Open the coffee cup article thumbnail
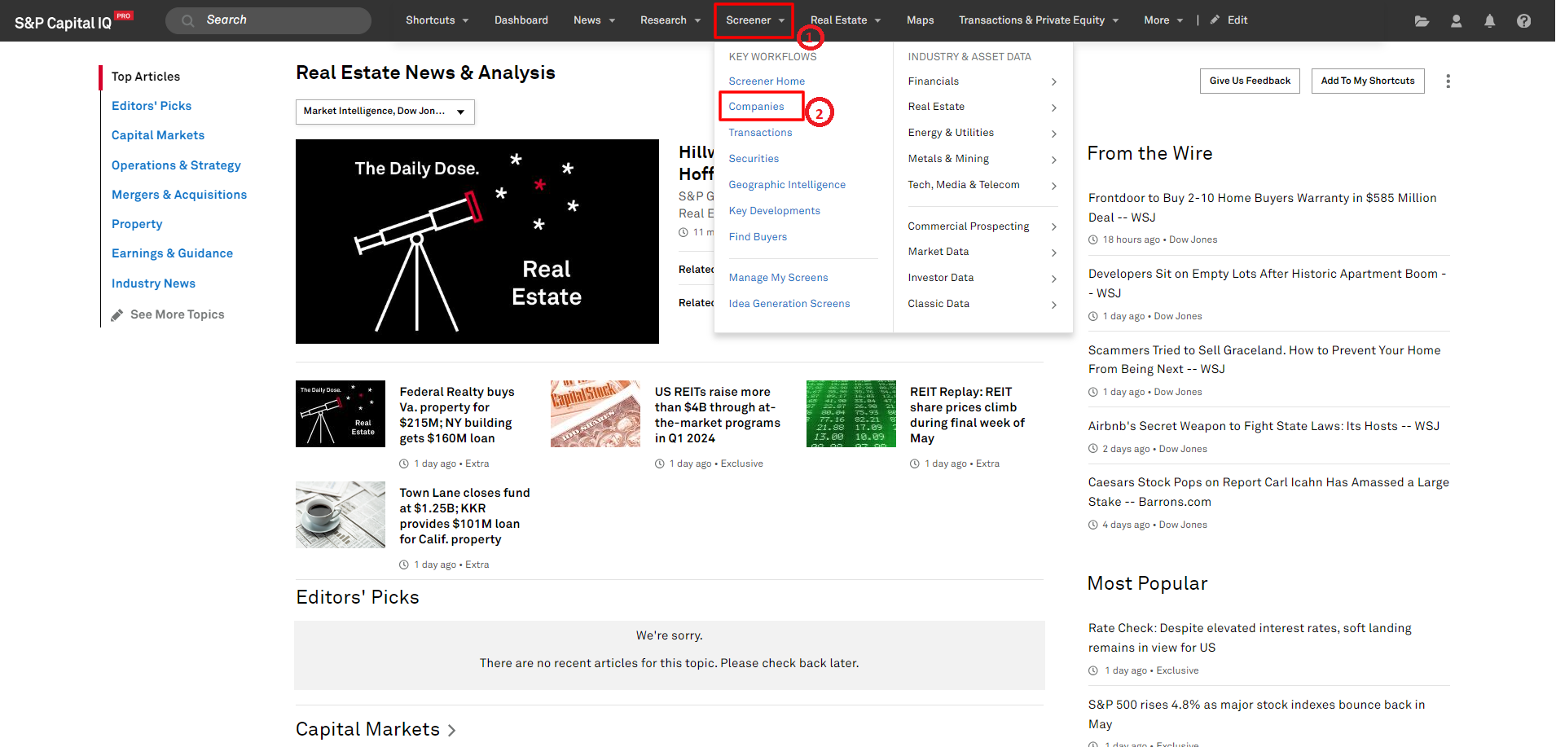This screenshot has width=1556, height=747. (x=340, y=515)
